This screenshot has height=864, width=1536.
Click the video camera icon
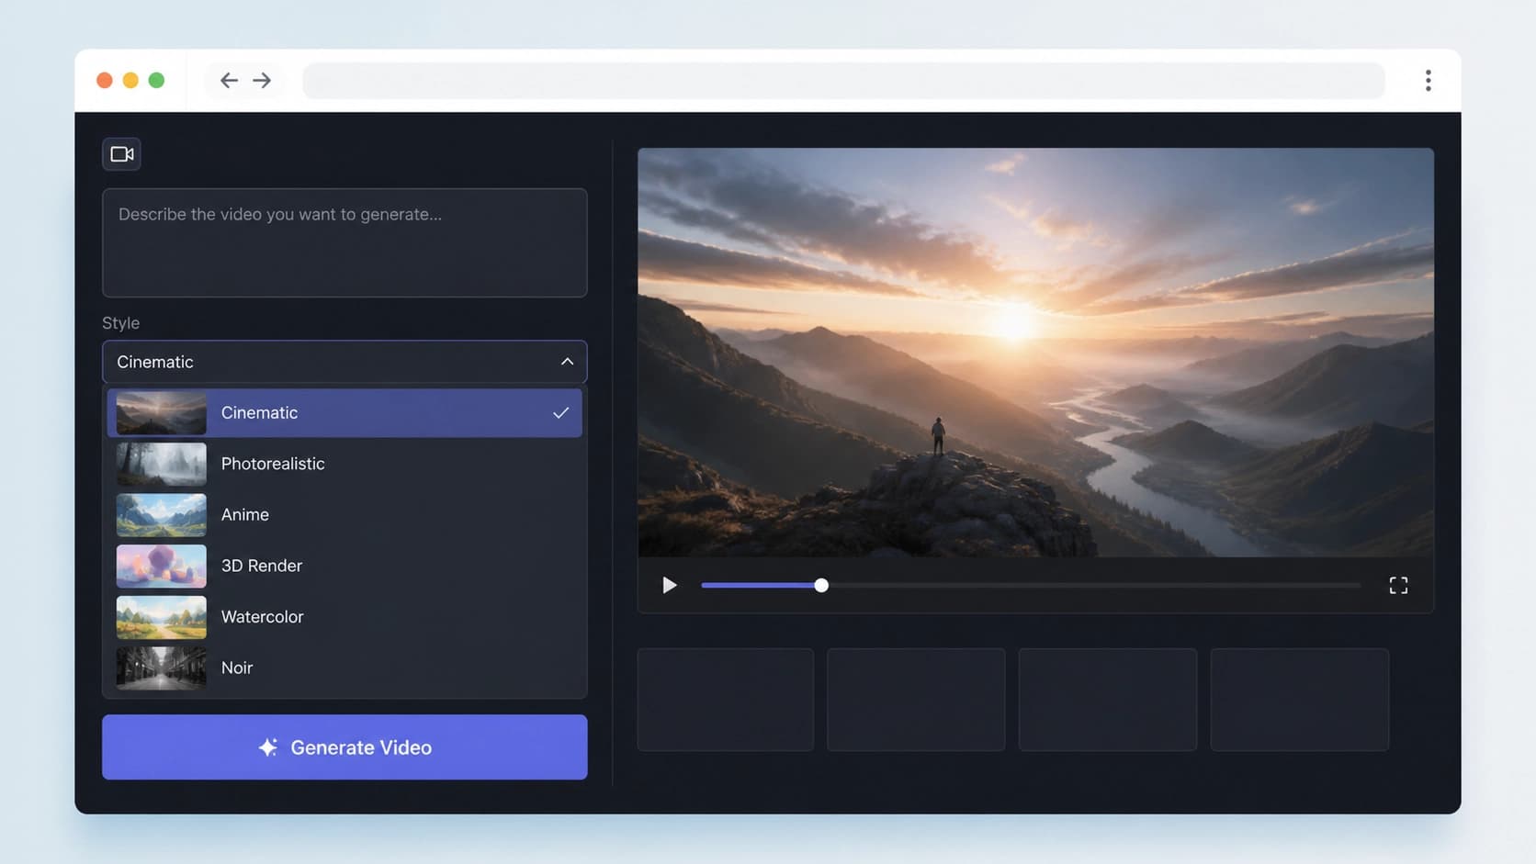click(x=122, y=154)
